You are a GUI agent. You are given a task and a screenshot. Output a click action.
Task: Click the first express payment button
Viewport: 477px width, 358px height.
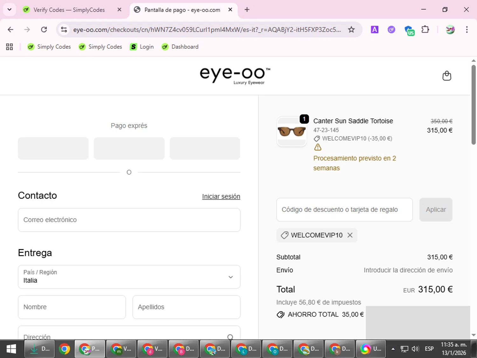point(53,148)
